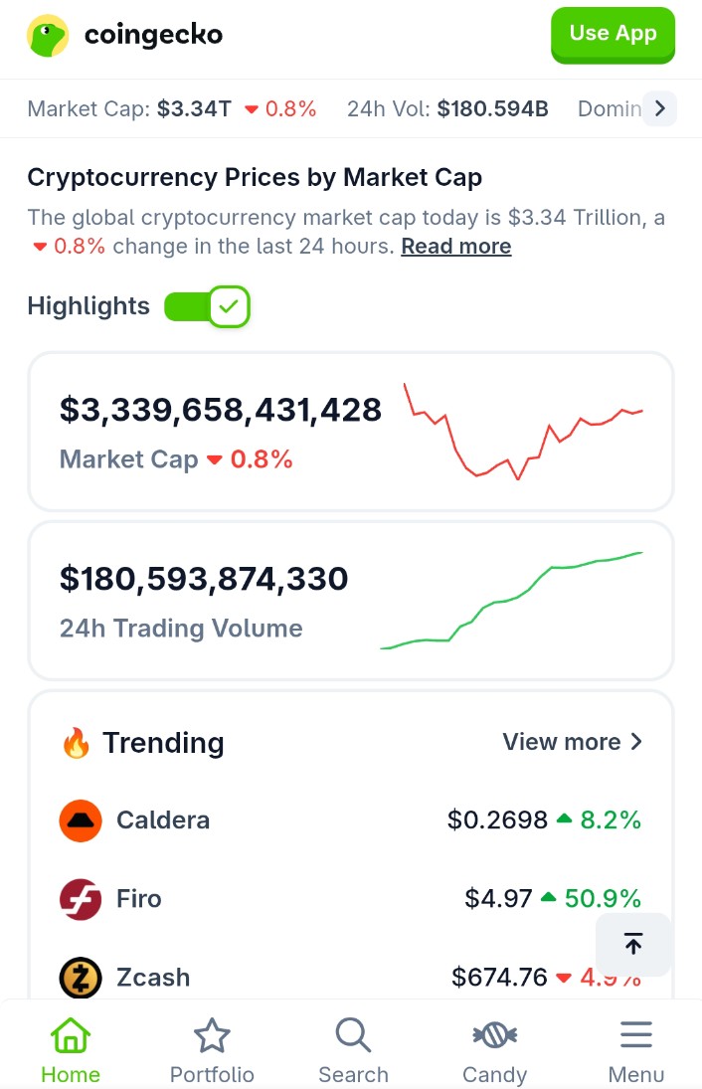Tap the Search magnifier icon
702x1089 pixels.
[x=353, y=1037]
